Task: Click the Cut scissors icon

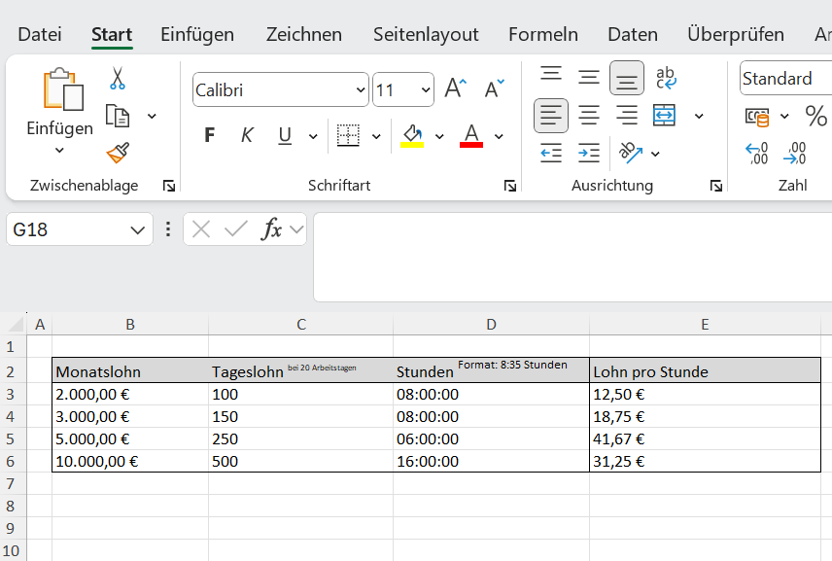Action: [118, 78]
